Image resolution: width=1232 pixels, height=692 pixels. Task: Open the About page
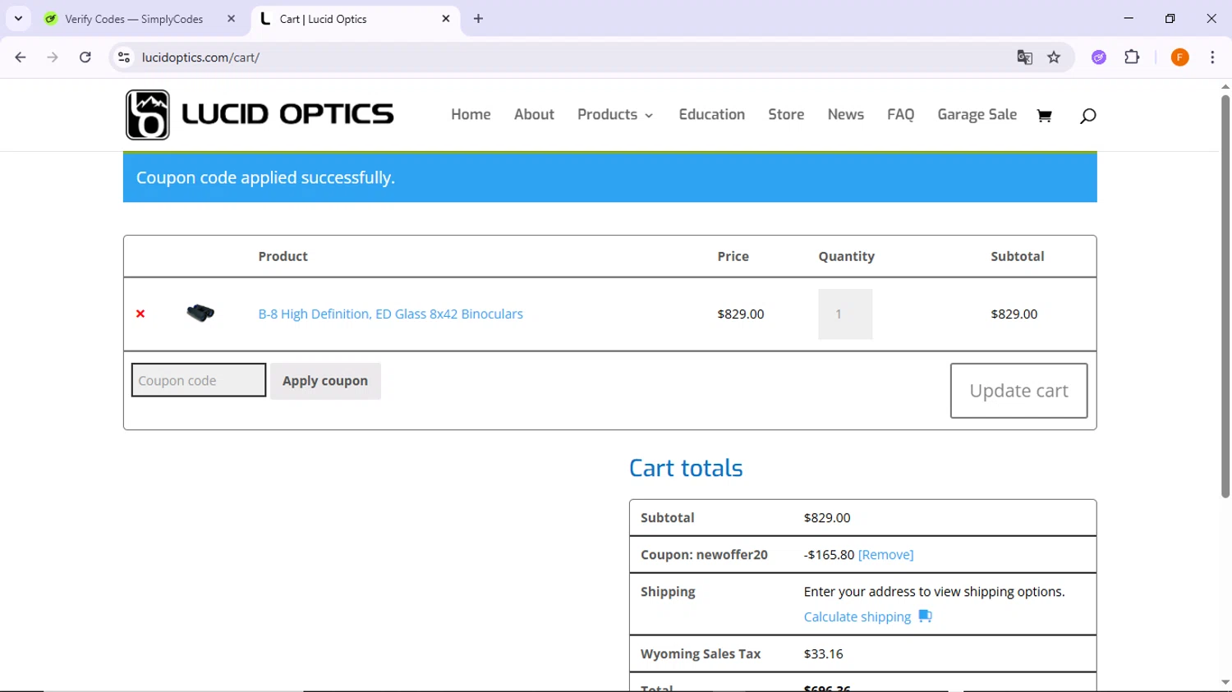[534, 115]
